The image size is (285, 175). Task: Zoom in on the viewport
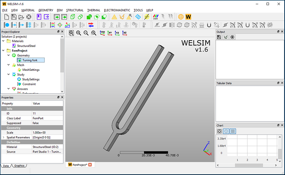click(x=79, y=33)
